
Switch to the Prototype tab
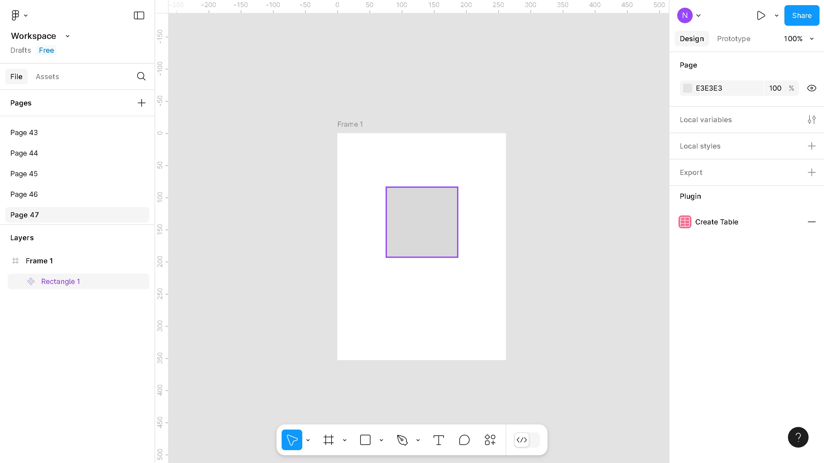point(734,39)
